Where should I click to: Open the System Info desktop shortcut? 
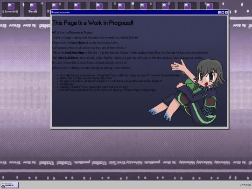pyautogui.click(x=11, y=9)
